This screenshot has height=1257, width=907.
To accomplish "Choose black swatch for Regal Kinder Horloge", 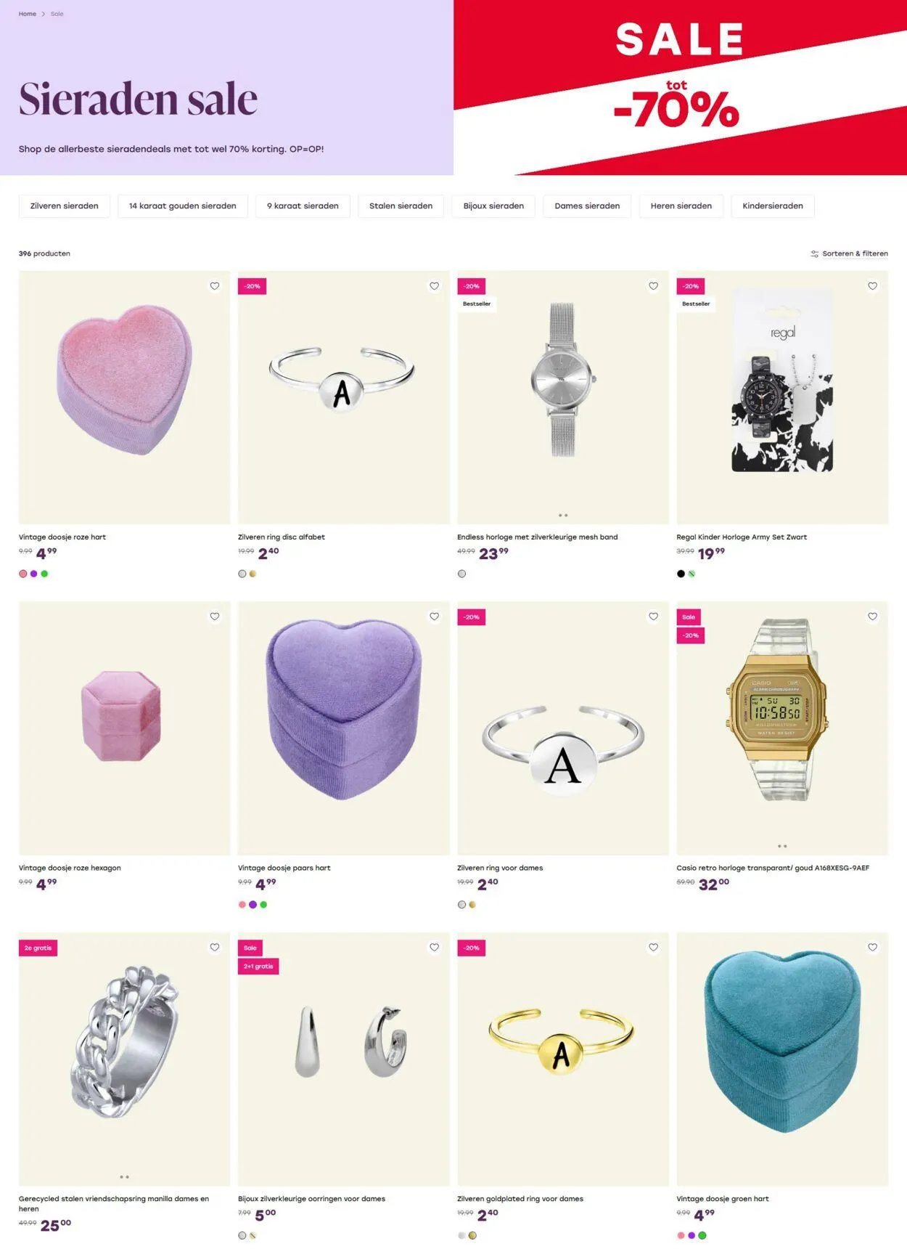I will (681, 574).
